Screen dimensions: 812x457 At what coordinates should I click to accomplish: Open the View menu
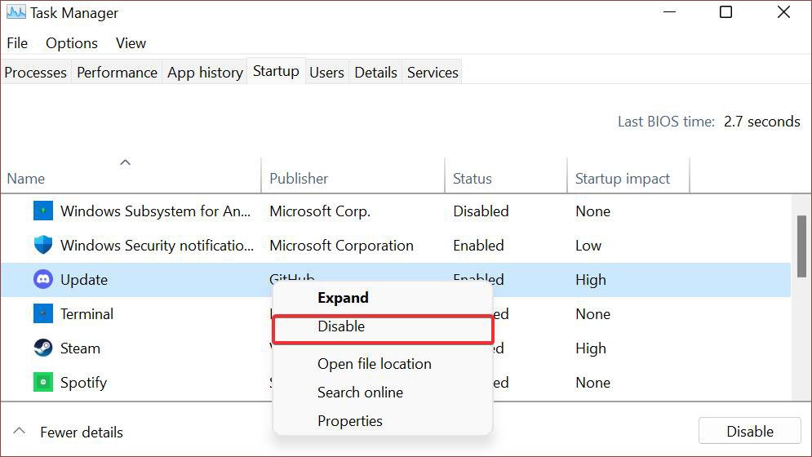click(x=131, y=43)
